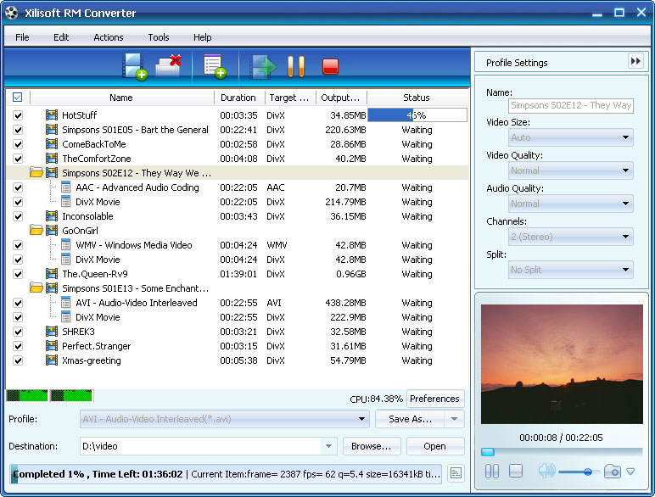Open the log icon beside the status bar
This screenshot has width=655, height=497.
coord(456,473)
